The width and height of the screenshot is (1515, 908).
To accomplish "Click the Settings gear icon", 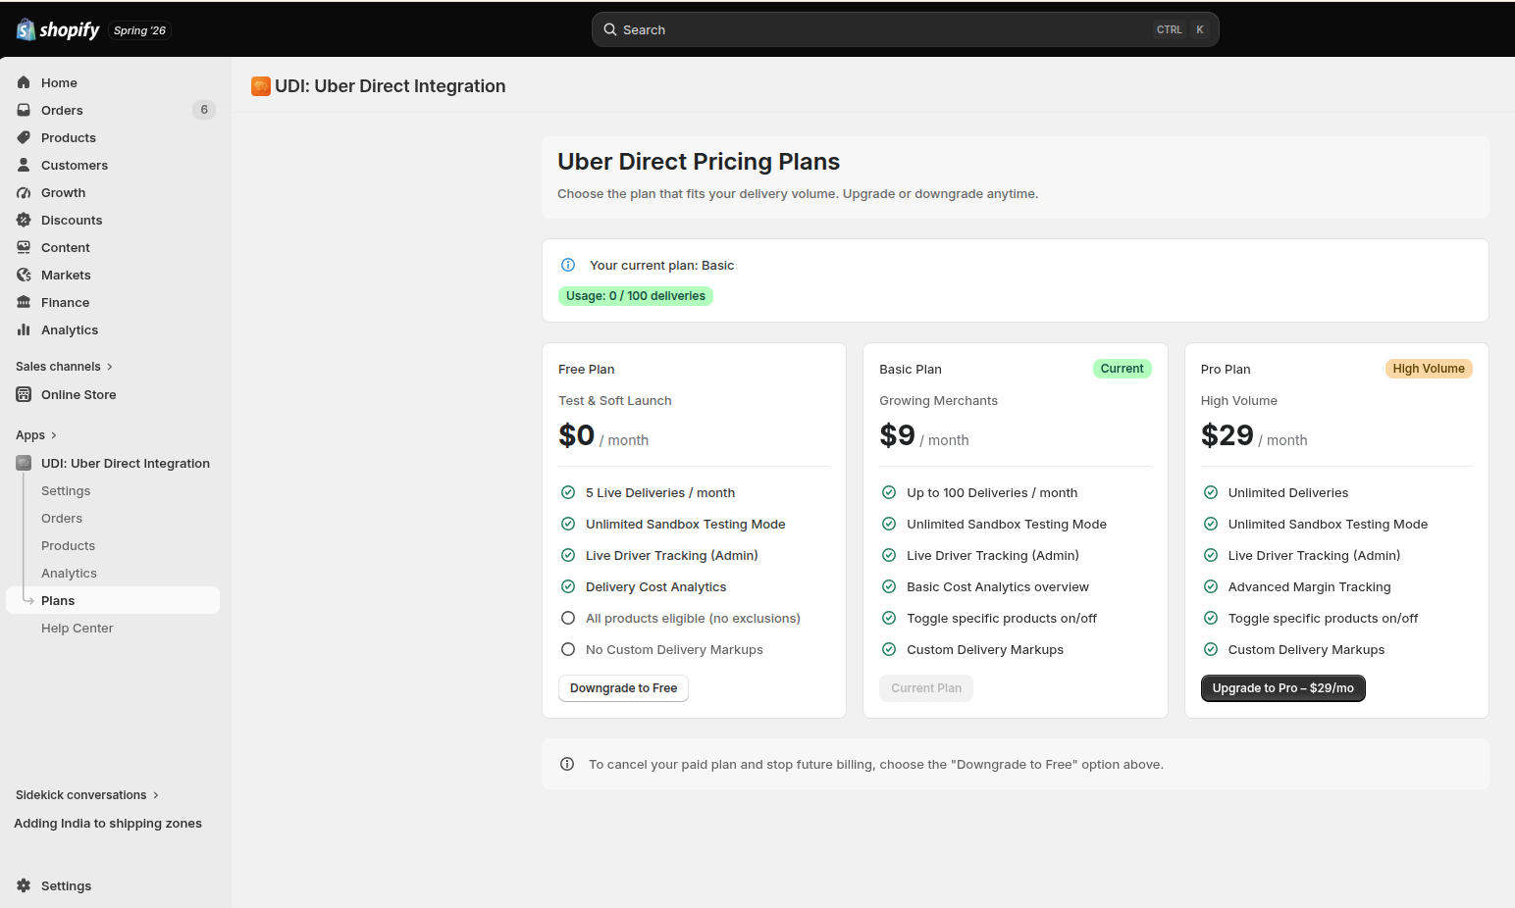I will click(x=24, y=885).
